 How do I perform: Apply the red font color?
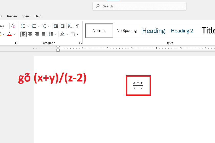pyautogui.click(x=9, y=34)
